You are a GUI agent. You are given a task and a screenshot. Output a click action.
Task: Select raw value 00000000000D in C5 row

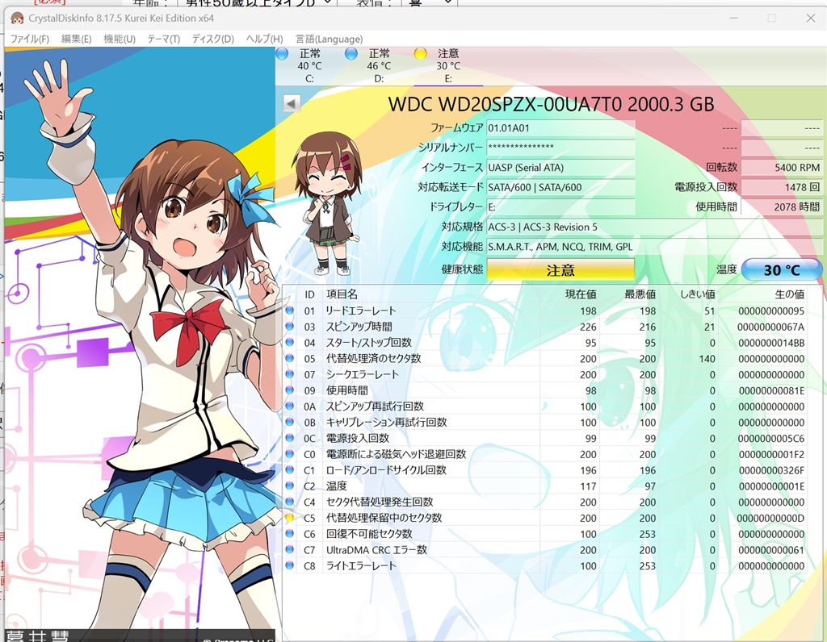[x=770, y=519]
